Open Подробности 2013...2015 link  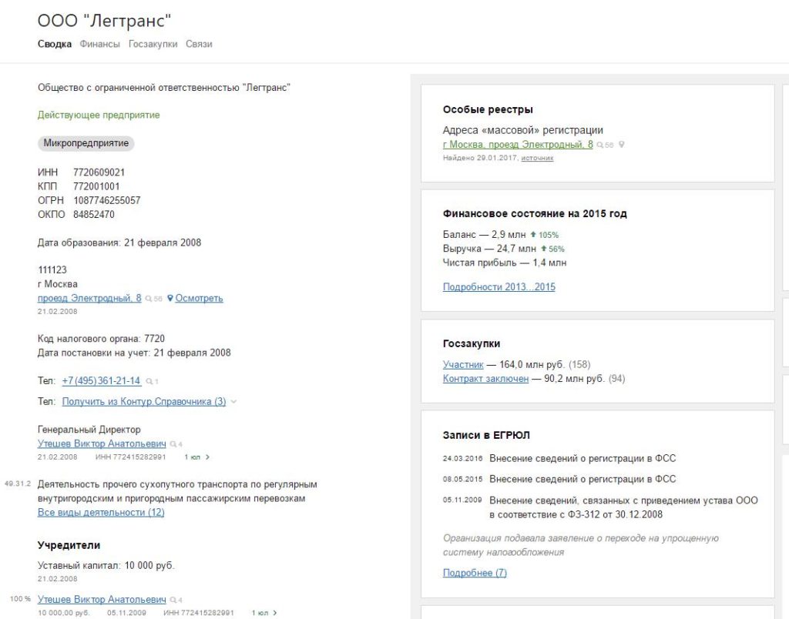(x=499, y=287)
